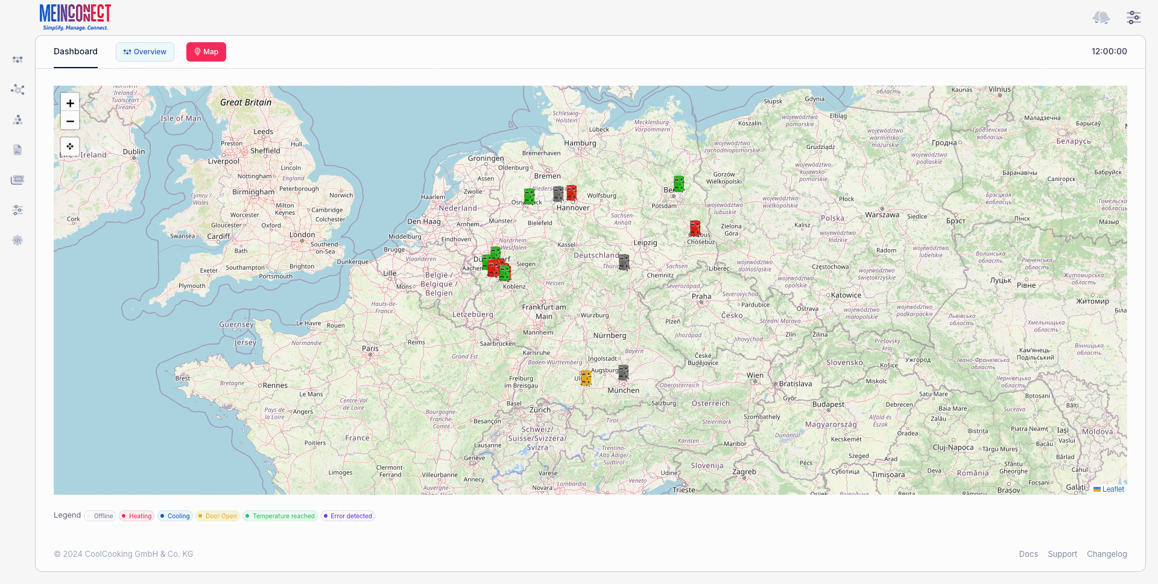The image size is (1158, 584).
Task: Open settings sliders icon in top right
Action: (1133, 17)
